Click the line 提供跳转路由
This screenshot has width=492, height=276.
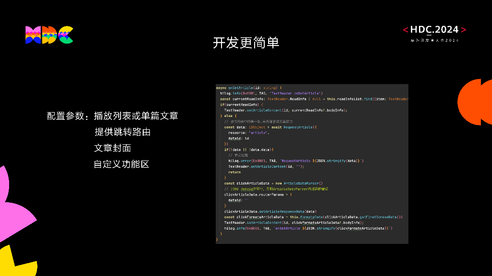[123, 132]
